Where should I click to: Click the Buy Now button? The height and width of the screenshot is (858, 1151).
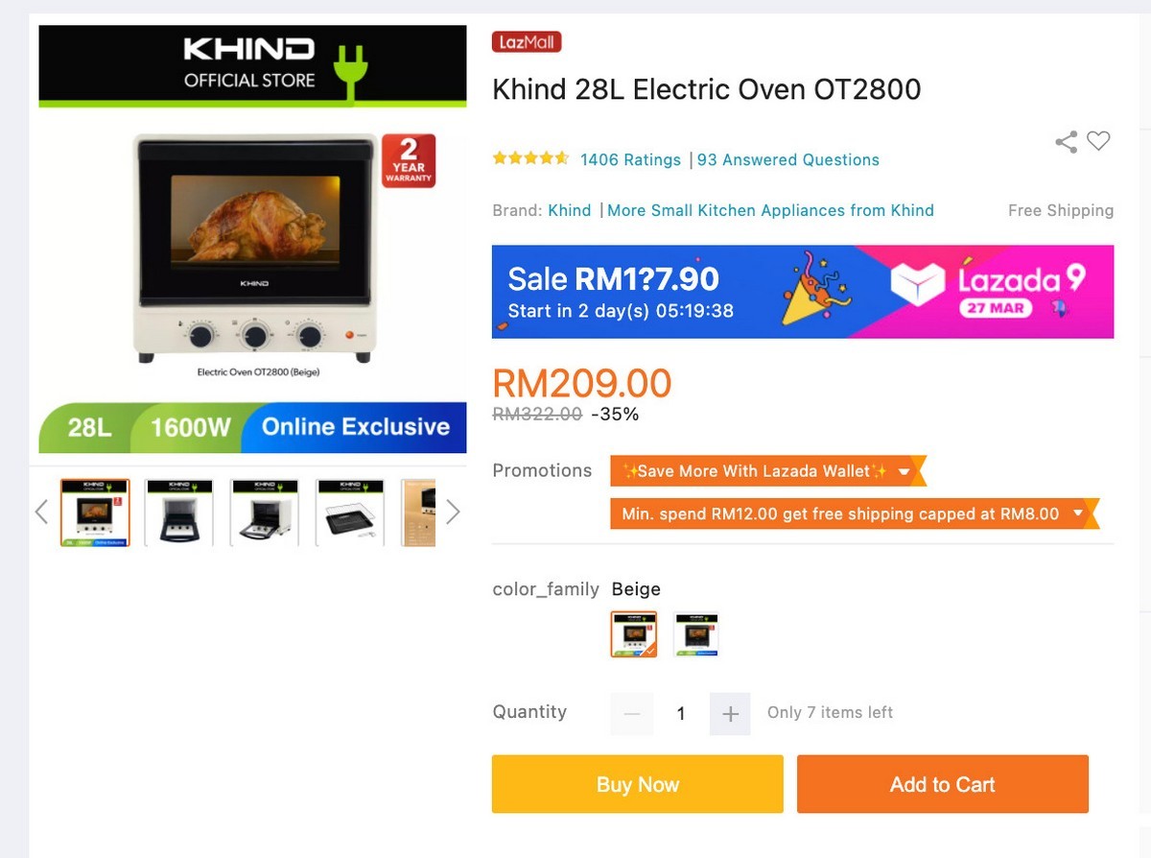(x=637, y=784)
